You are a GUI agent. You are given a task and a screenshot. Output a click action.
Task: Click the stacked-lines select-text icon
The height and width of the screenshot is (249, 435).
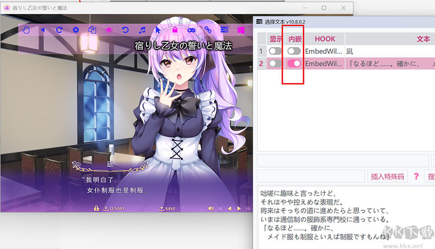[x=224, y=30]
